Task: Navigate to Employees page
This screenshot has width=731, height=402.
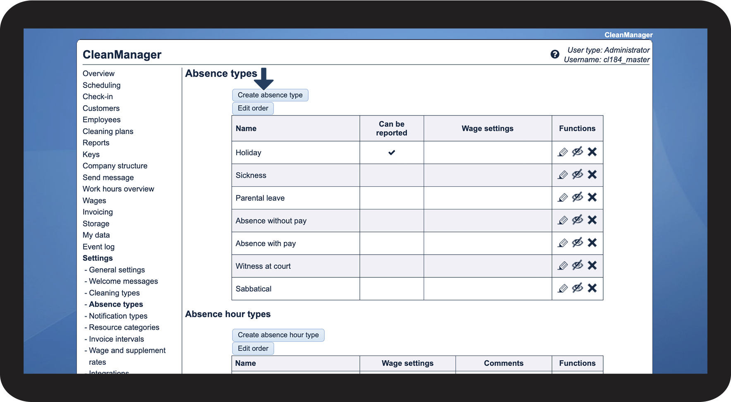Action: pyautogui.click(x=101, y=120)
